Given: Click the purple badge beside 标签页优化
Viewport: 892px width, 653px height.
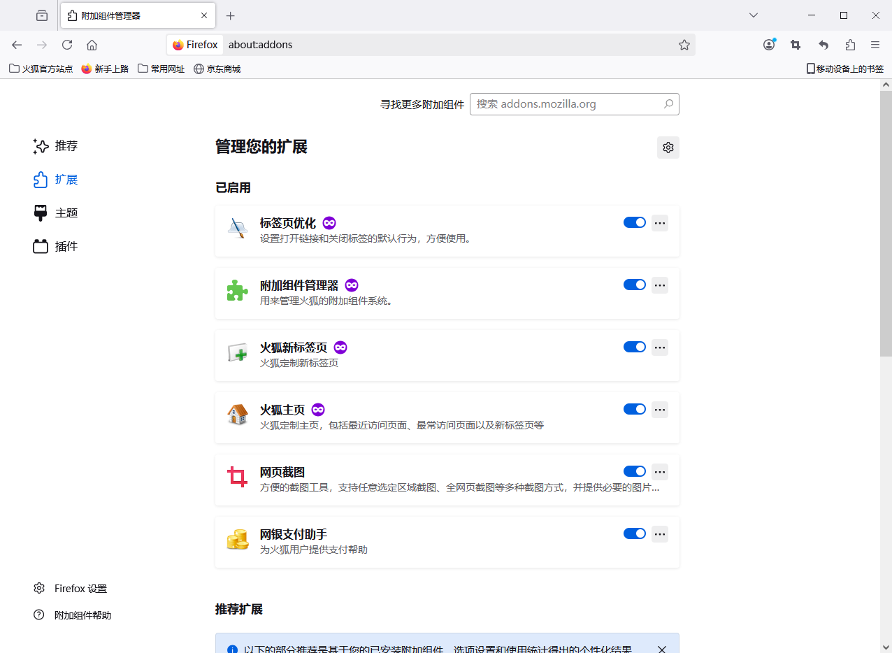Looking at the screenshot, I should pos(329,223).
